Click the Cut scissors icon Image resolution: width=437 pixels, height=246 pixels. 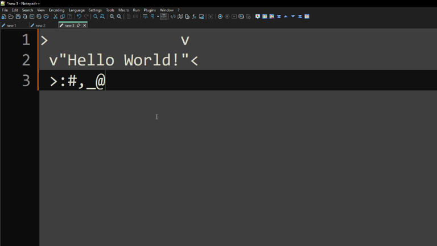click(x=55, y=17)
